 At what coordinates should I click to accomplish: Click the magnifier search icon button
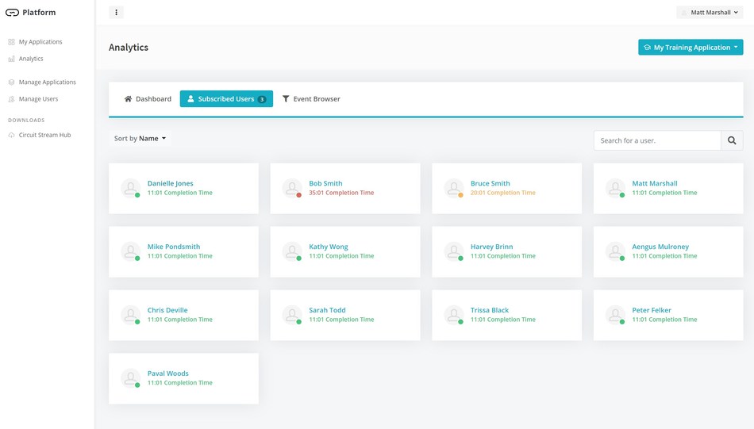(x=732, y=140)
